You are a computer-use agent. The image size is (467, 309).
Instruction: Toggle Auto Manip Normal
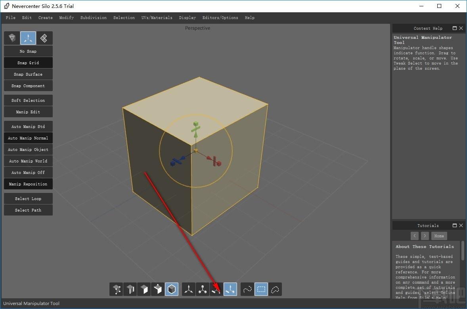coord(28,138)
